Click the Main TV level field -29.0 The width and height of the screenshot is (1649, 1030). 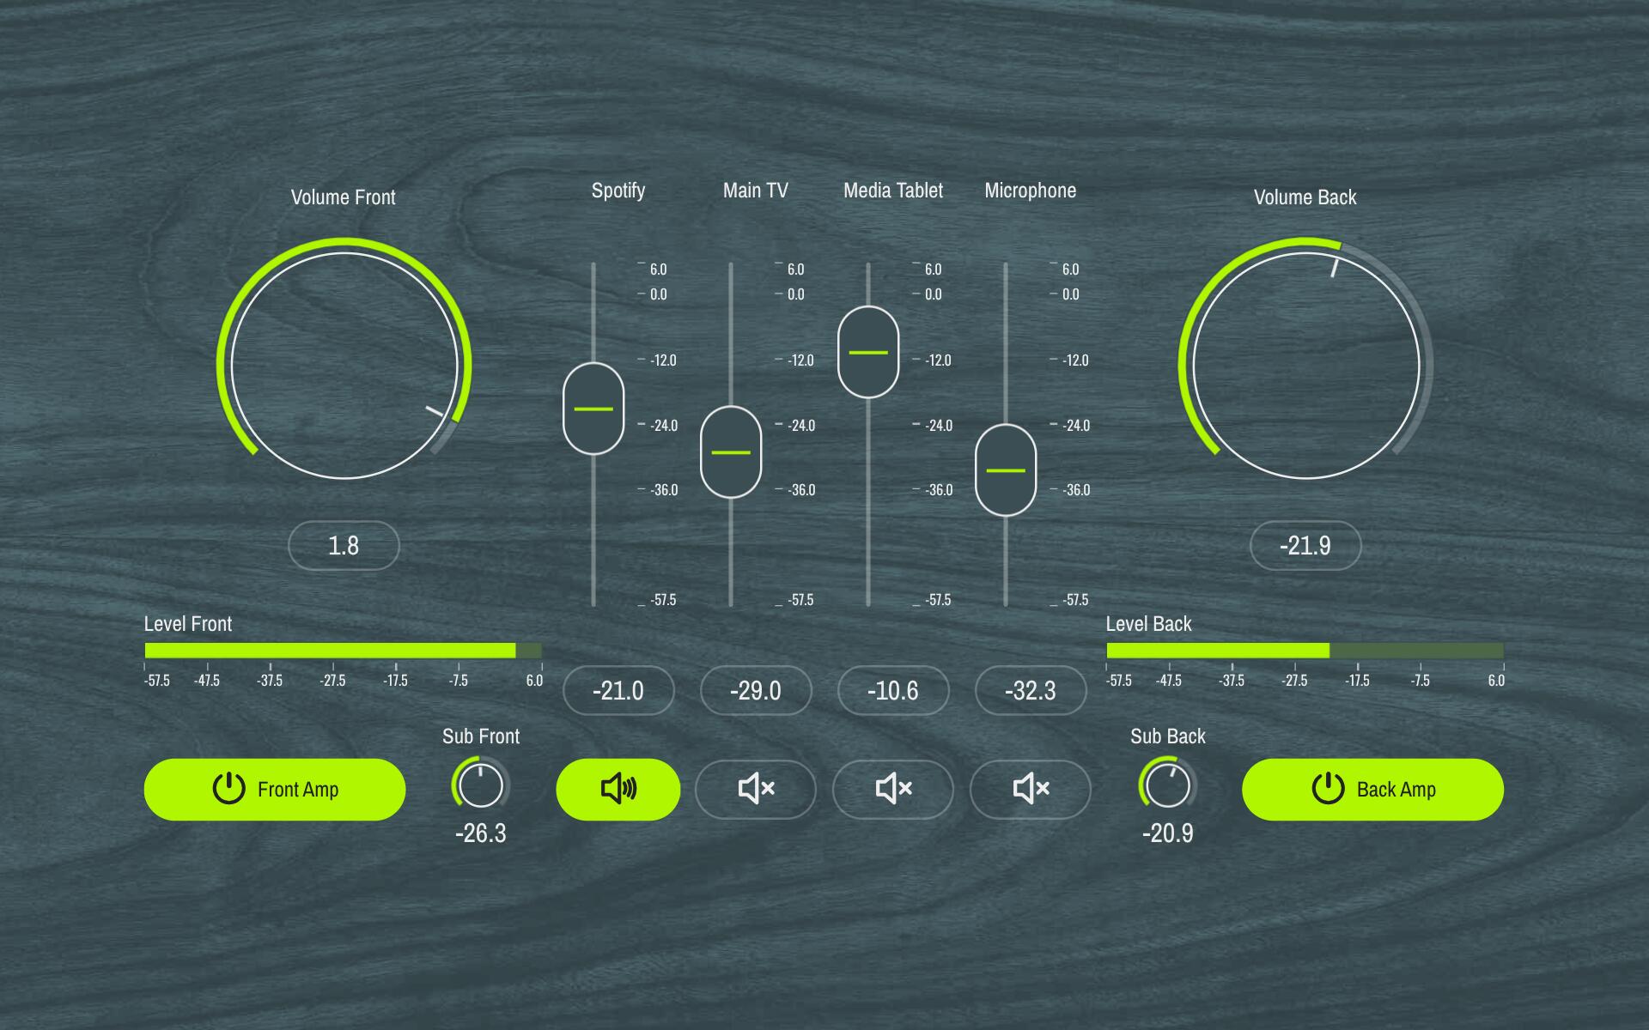click(756, 690)
